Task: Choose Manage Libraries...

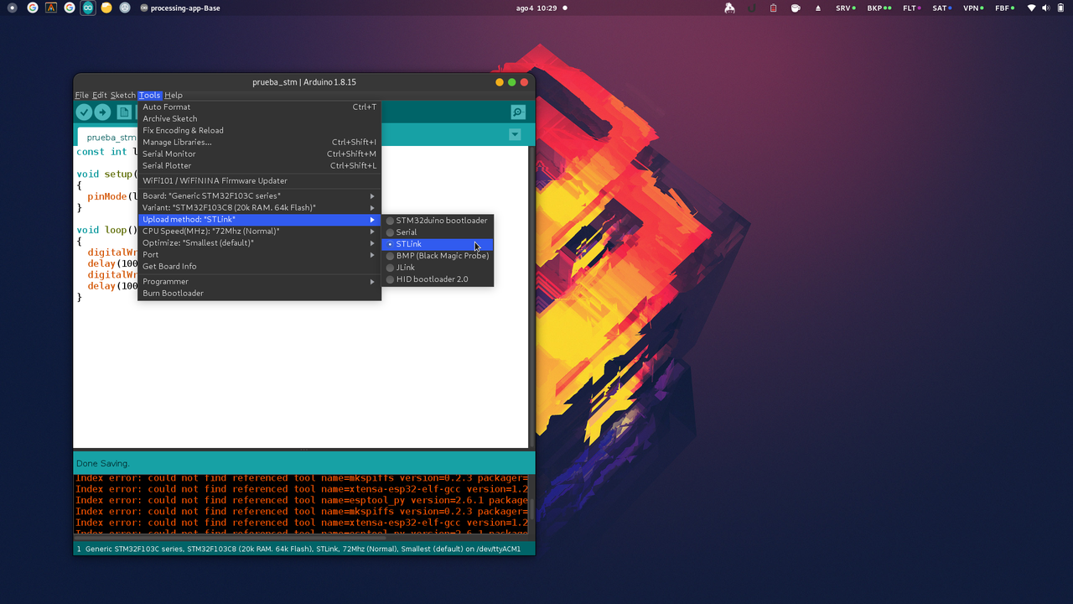Action: (x=259, y=143)
